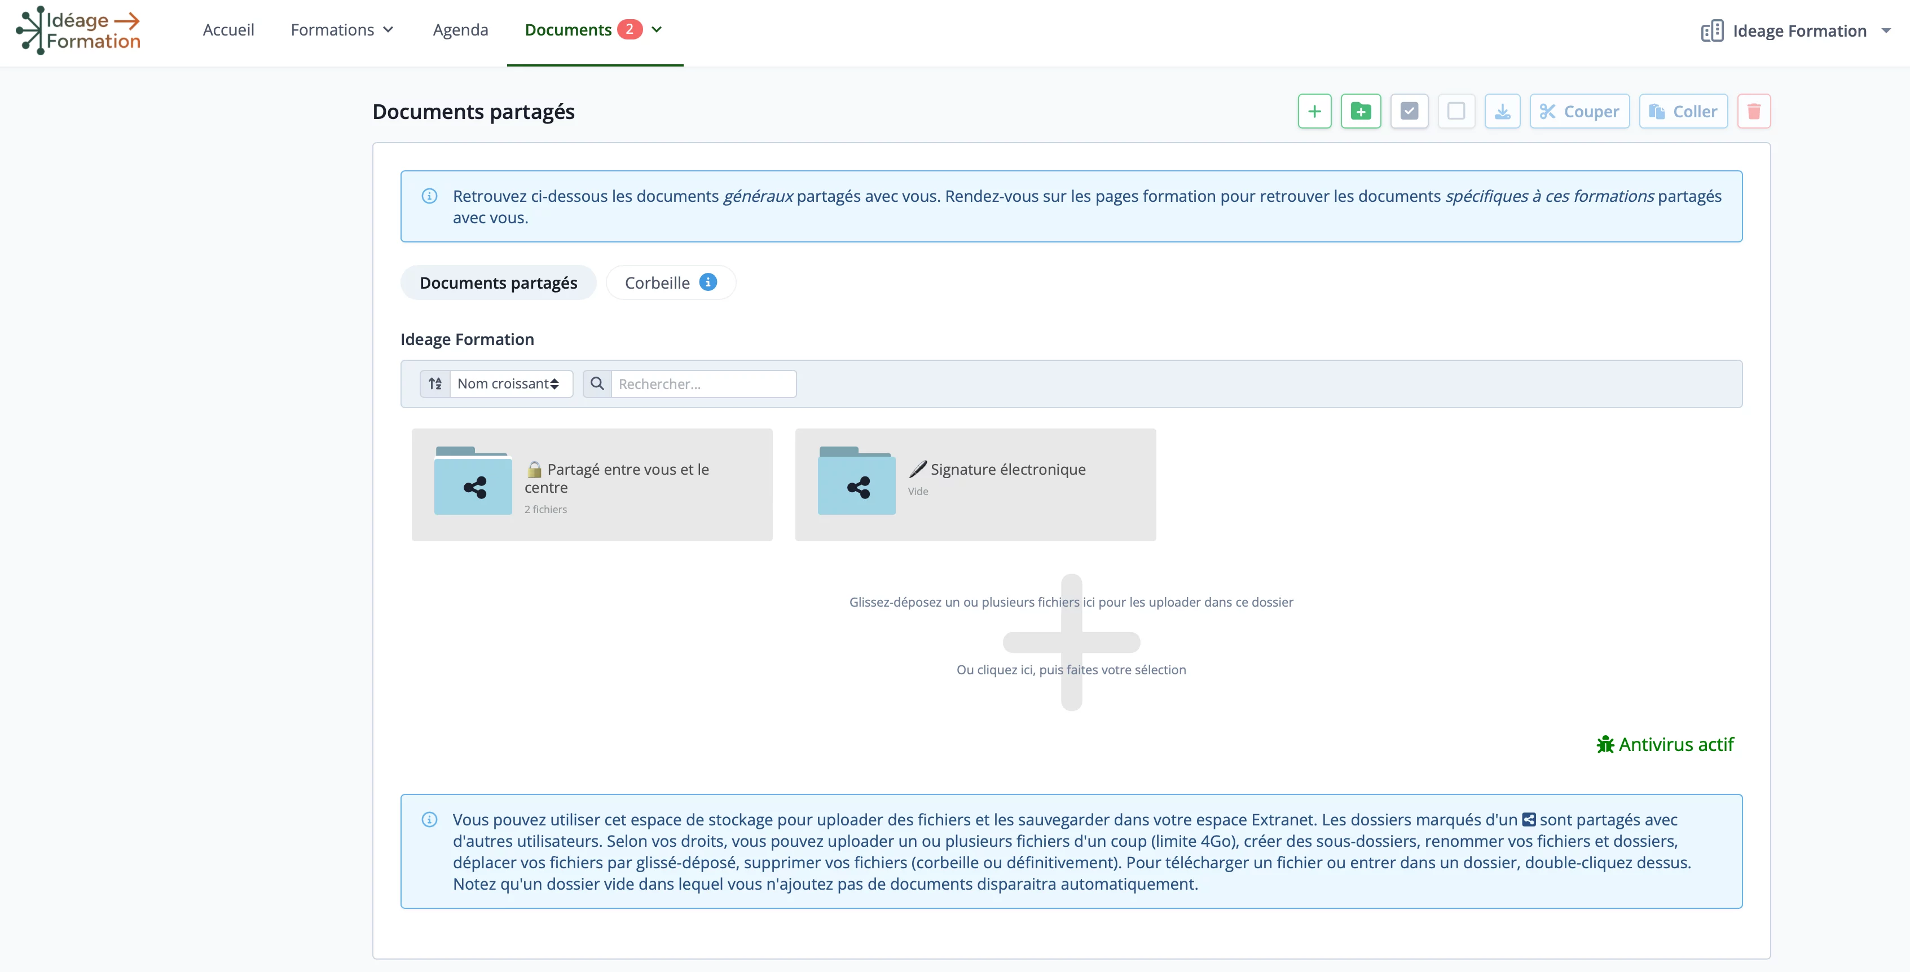Click the lock emoji on shared folder

pyautogui.click(x=534, y=469)
